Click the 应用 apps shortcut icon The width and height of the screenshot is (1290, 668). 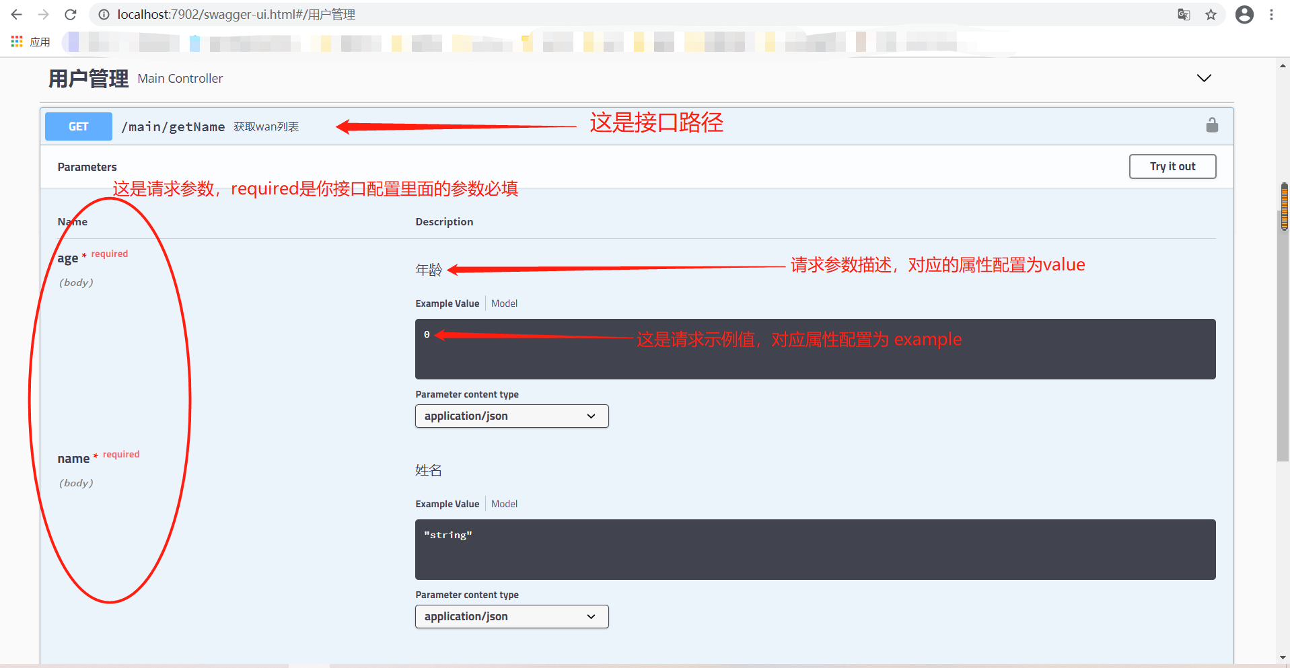pyautogui.click(x=16, y=41)
